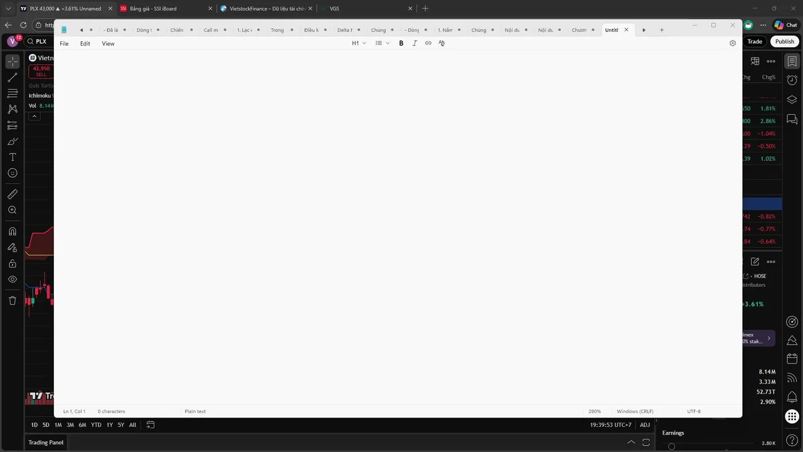Click Windows (CRLF) line ending indicator

click(635, 411)
